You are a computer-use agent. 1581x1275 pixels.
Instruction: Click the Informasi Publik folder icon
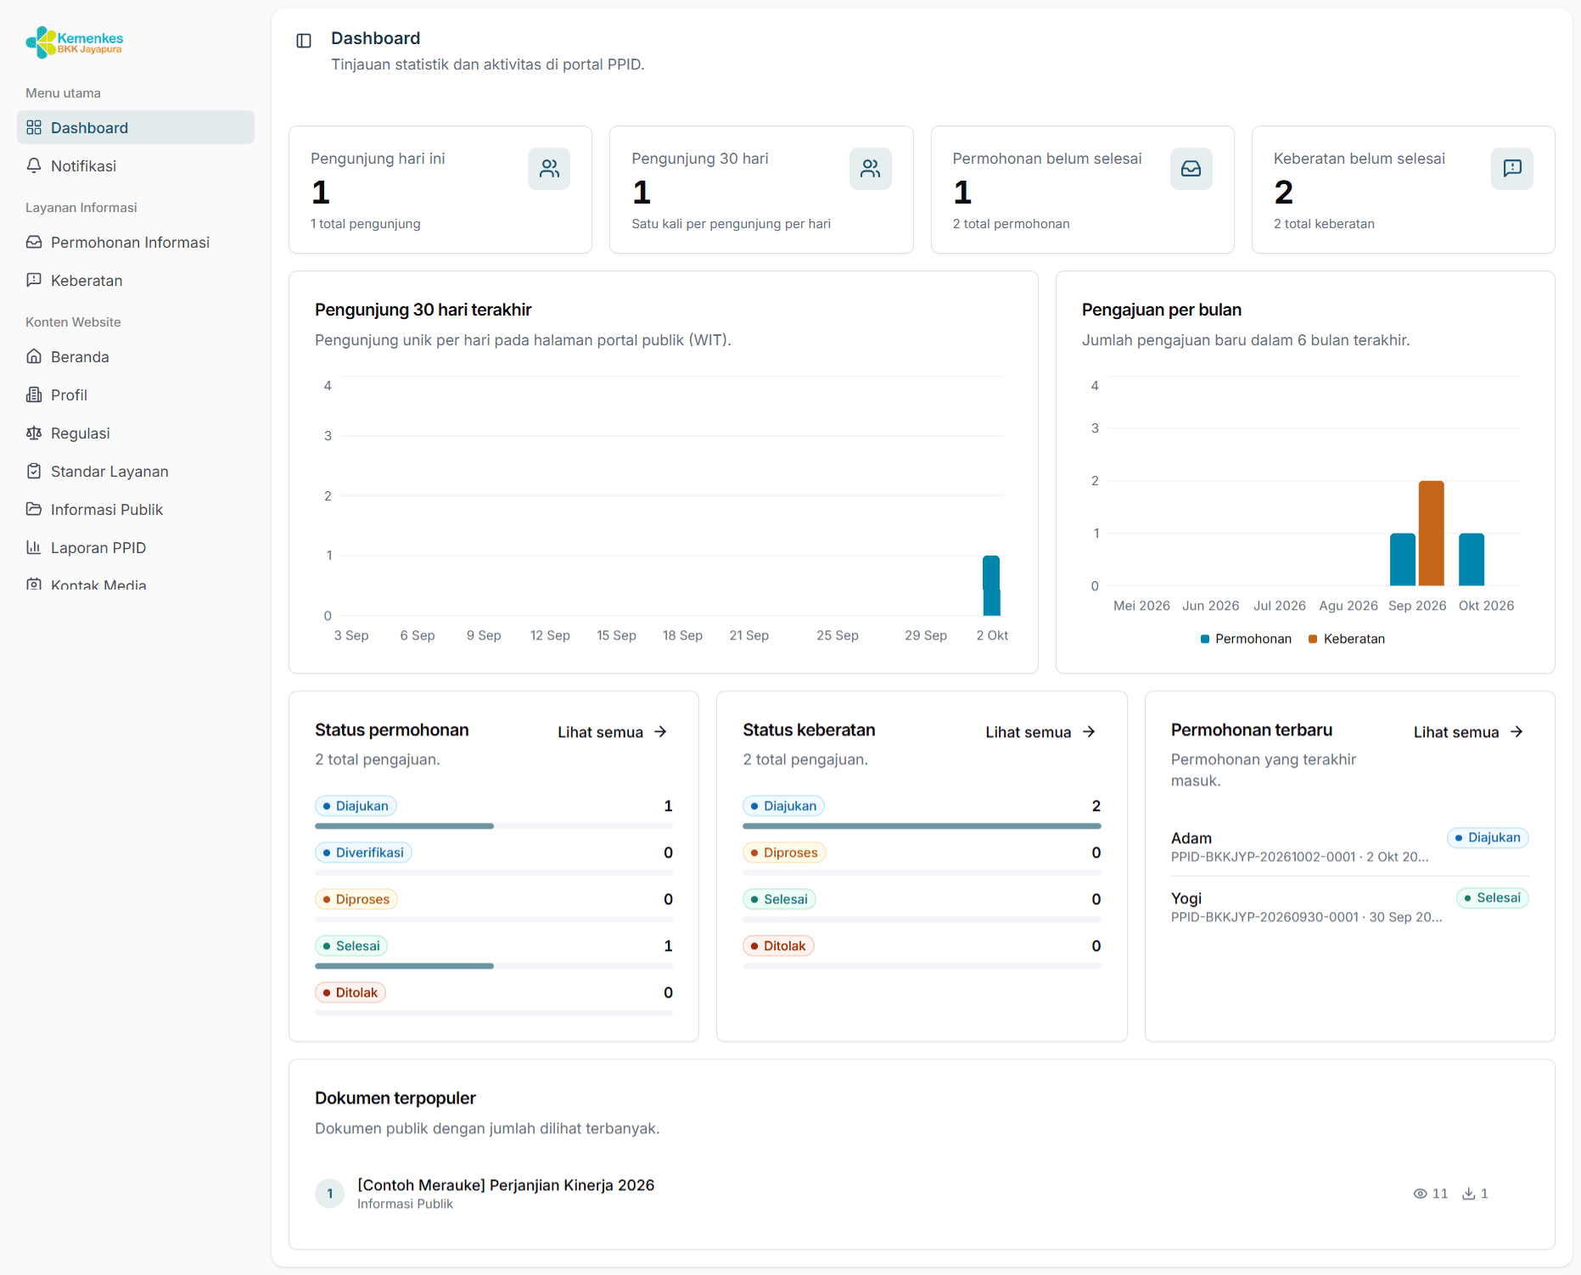[34, 509]
